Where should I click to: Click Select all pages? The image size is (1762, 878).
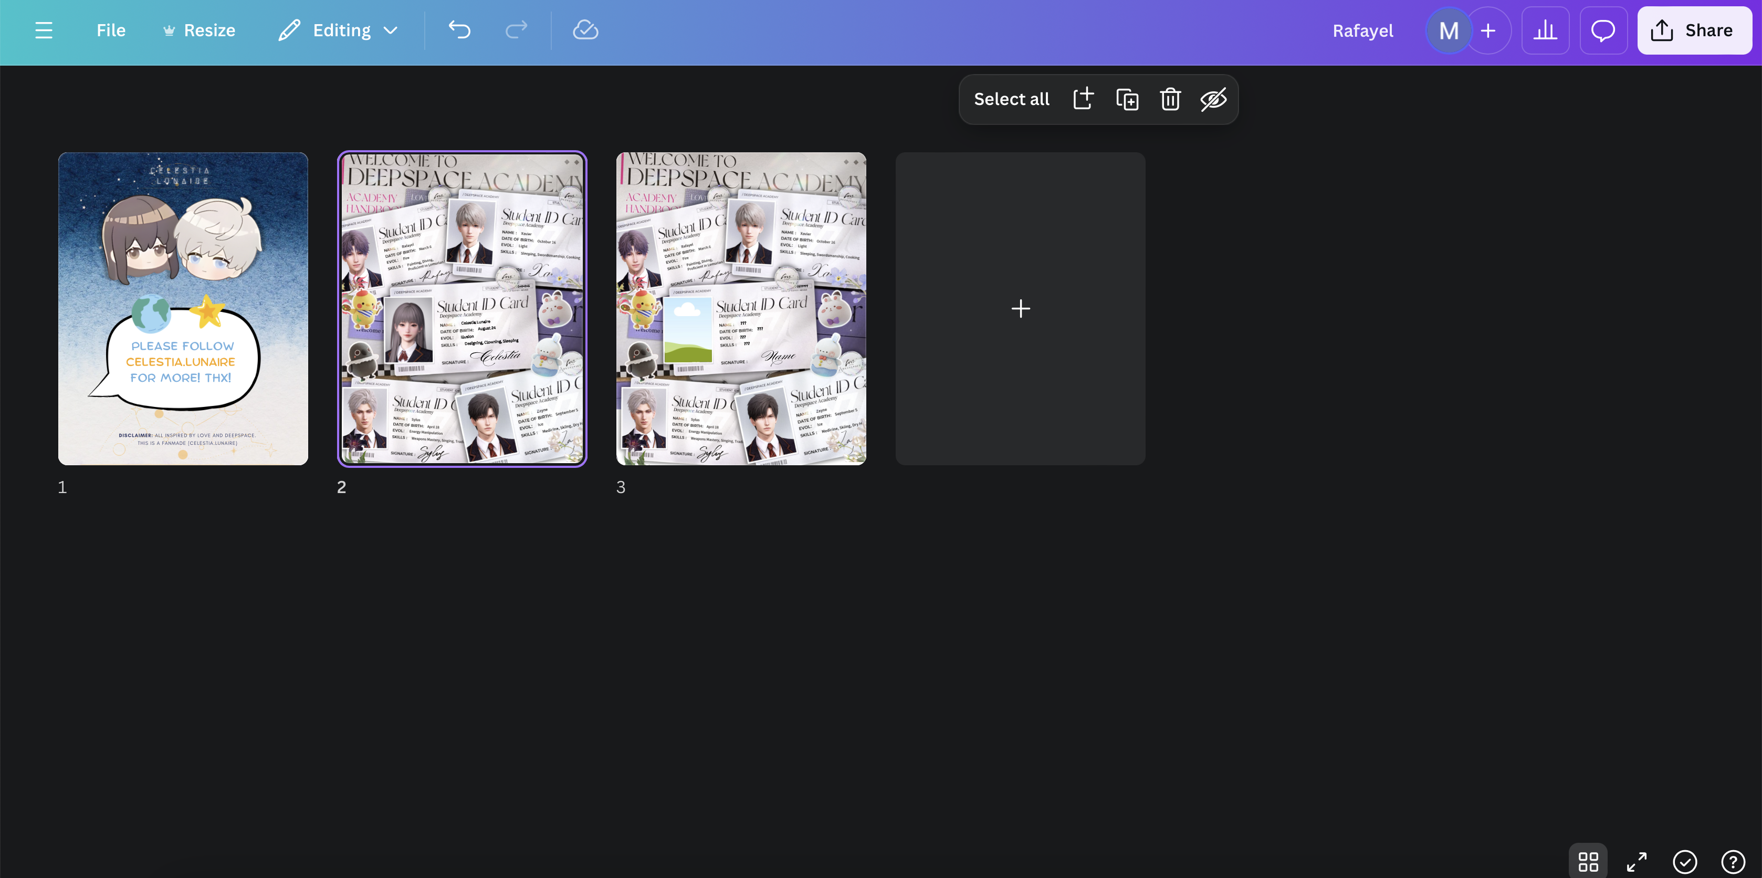(1011, 99)
